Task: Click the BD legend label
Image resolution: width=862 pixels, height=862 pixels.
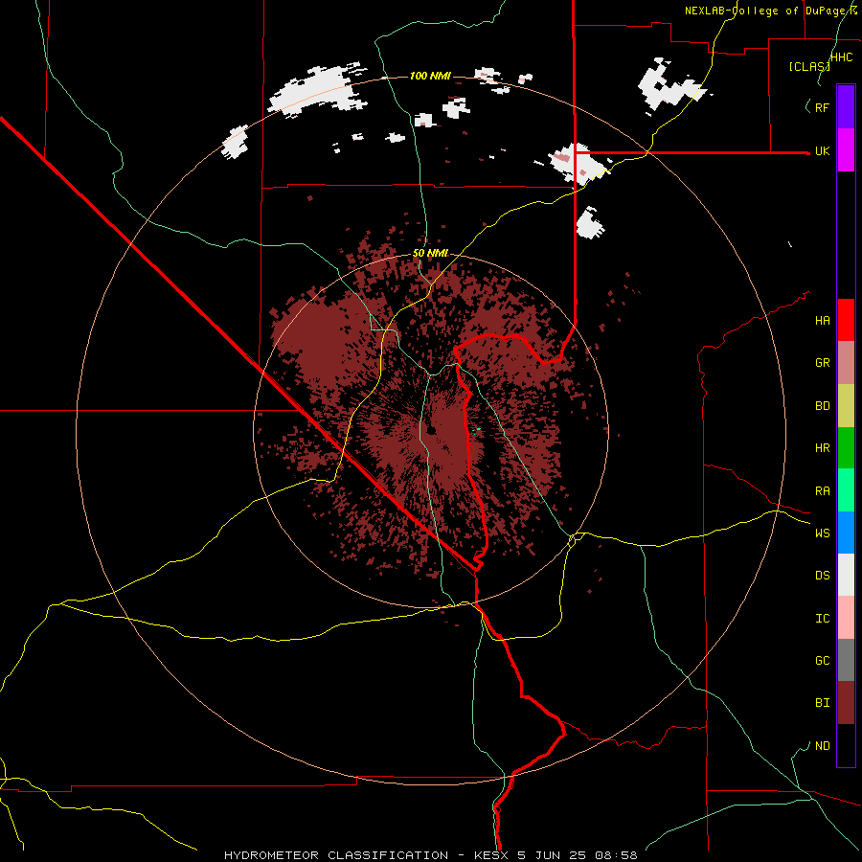Action: 822,406
